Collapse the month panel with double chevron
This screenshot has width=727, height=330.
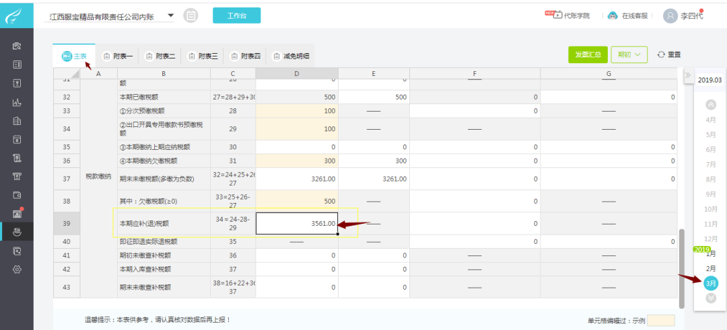[x=687, y=75]
